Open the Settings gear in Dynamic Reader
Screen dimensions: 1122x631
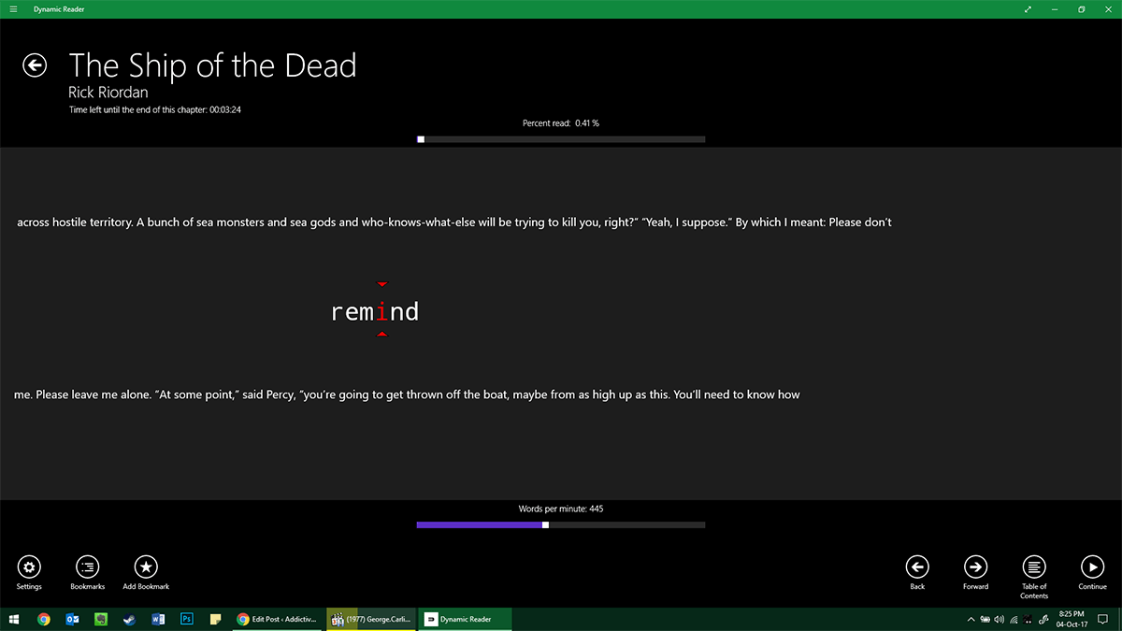pyautogui.click(x=29, y=567)
